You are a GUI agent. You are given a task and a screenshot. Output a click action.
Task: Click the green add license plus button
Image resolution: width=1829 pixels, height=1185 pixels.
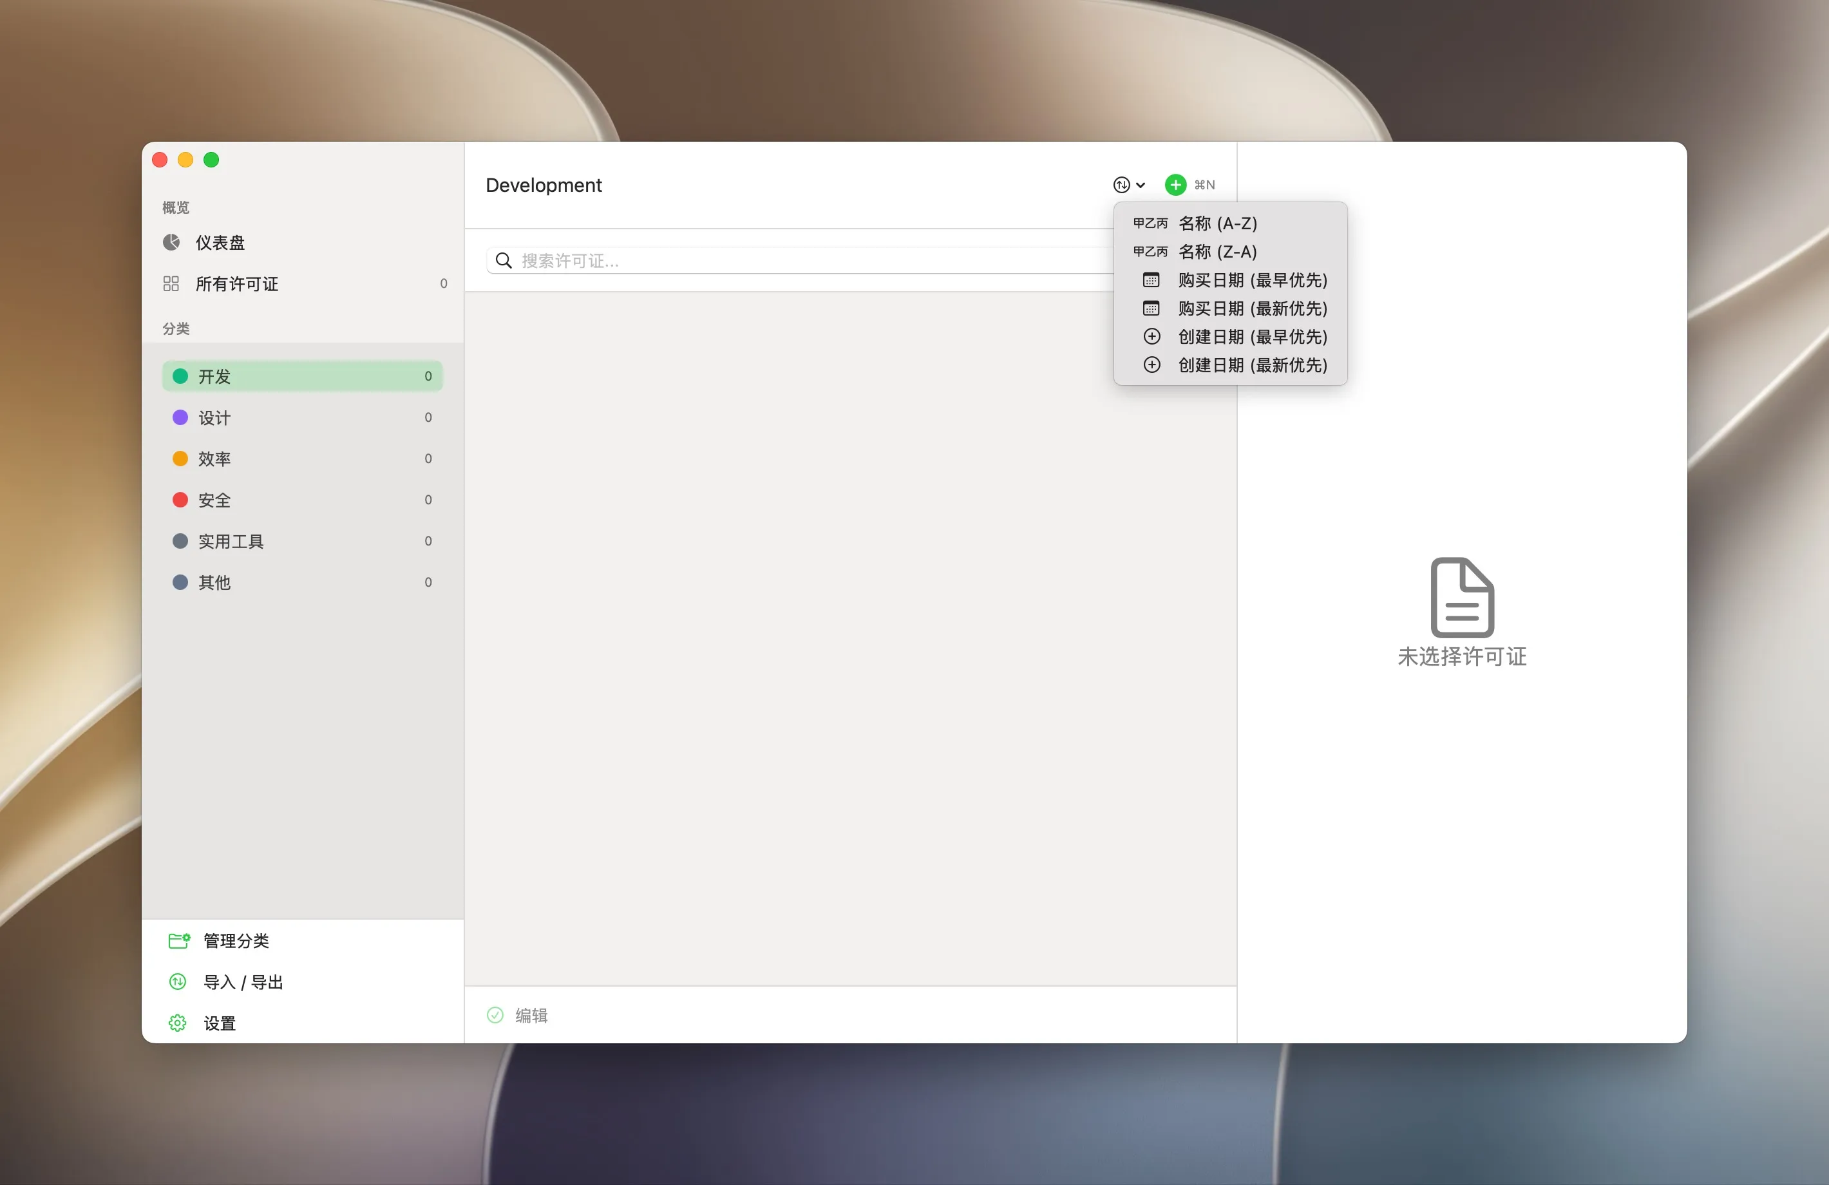(x=1175, y=184)
